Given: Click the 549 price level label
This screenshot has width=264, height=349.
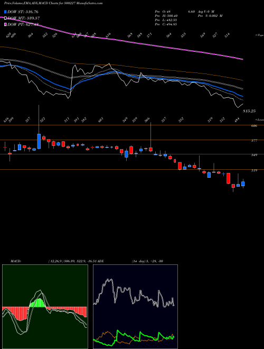Looking at the screenshot, I should pos(254,155).
